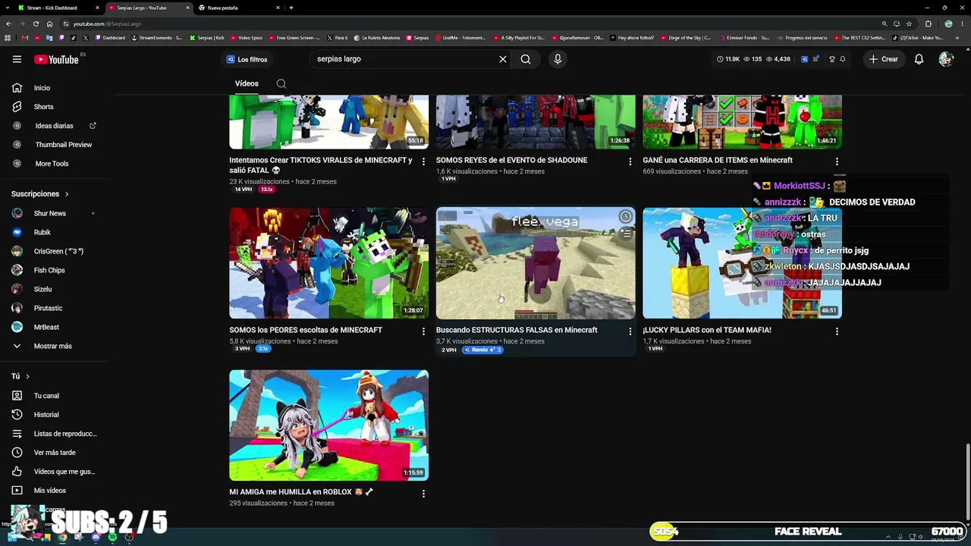Open Listas de reproducción in the sidebar
This screenshot has width=971, height=546.
65,434
